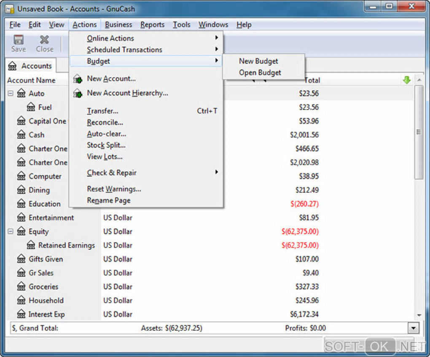Screen dimensions: 430x357
Task: Expand the Check & Repair submenu arrow
Action: (217, 172)
